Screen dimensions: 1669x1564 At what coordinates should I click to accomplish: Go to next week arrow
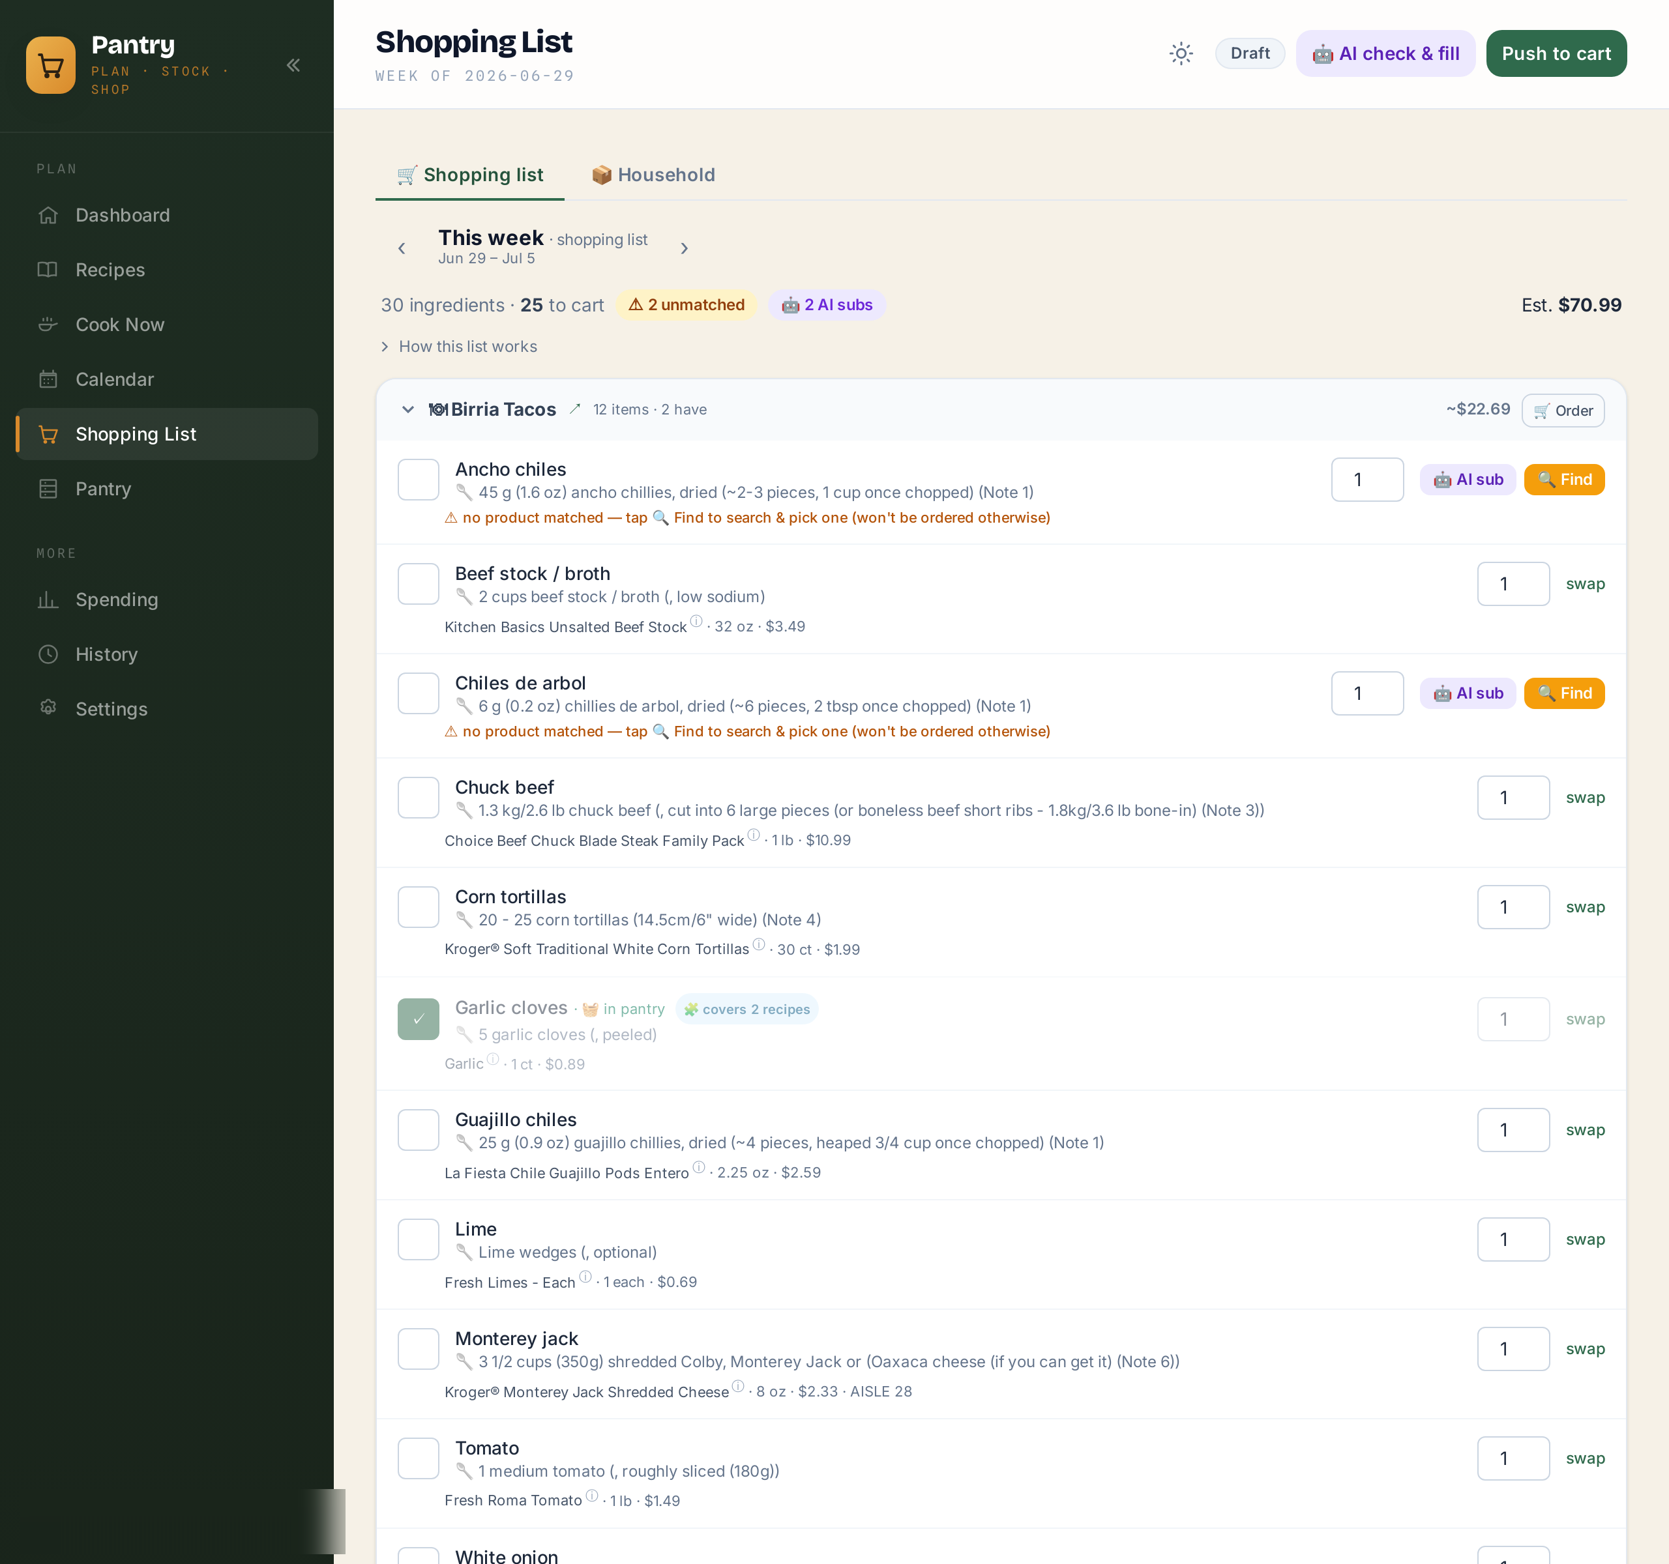click(684, 248)
